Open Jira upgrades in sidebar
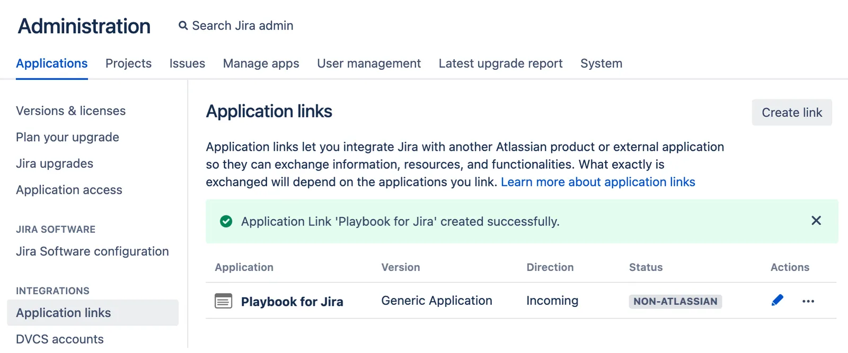The height and width of the screenshot is (353, 848). tap(55, 164)
